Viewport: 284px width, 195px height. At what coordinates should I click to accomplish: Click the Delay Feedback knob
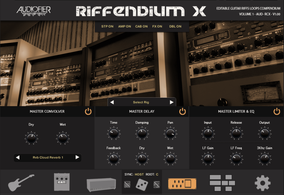[114, 159]
